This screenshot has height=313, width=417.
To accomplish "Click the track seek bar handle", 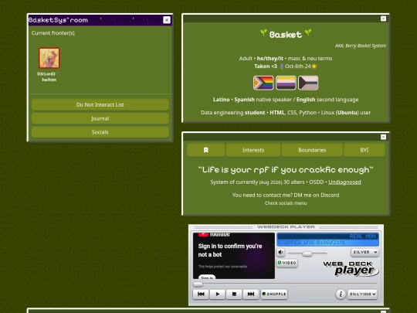I will (198, 284).
